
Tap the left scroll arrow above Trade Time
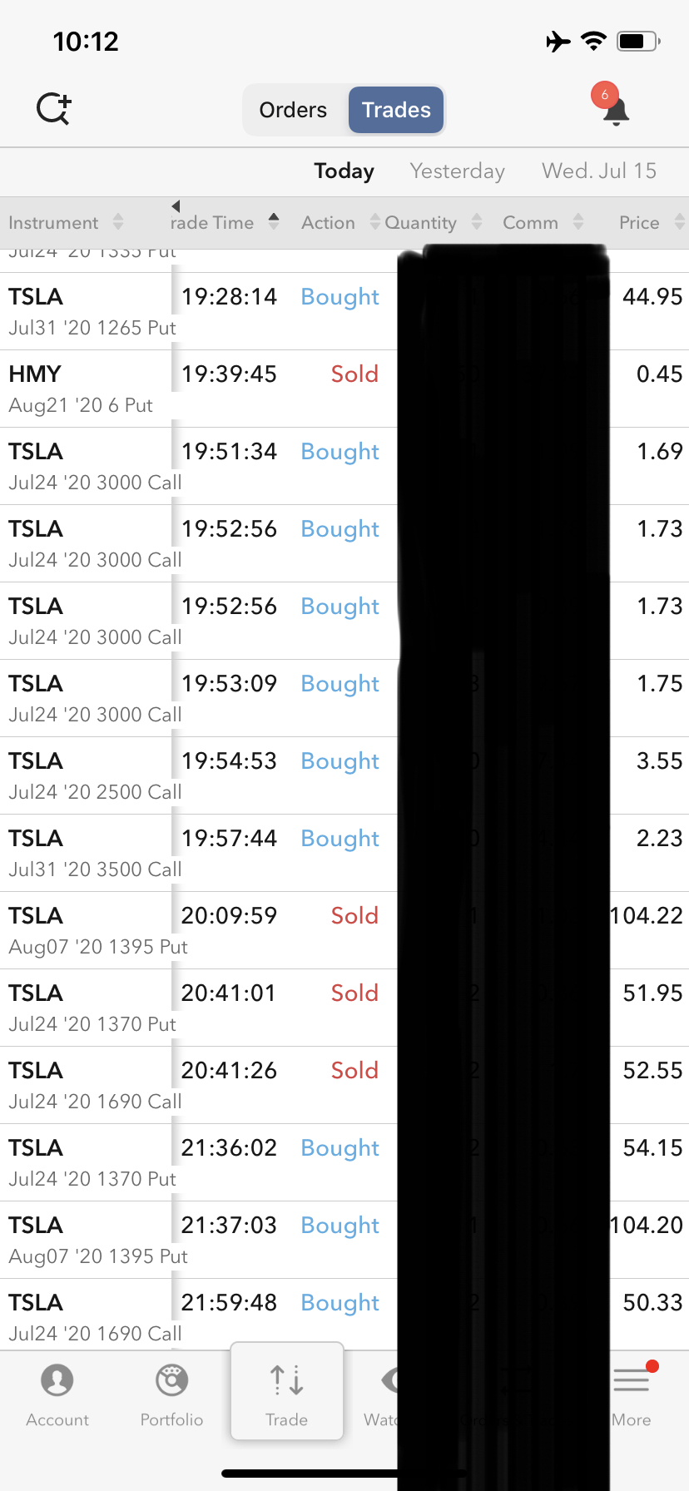[x=176, y=206]
